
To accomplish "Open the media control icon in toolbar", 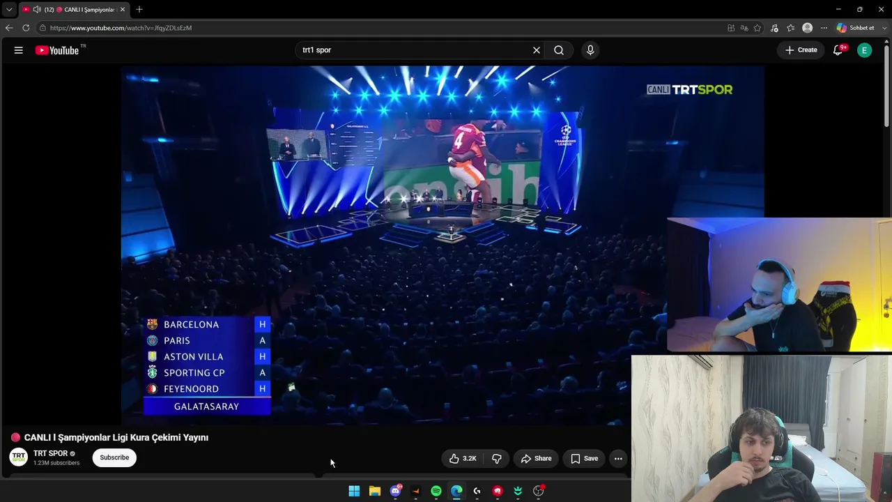I will tap(774, 28).
